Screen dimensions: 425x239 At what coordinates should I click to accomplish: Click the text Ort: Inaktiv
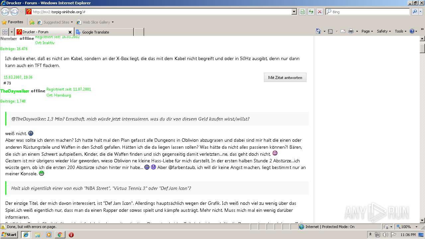pyautogui.click(x=45, y=43)
